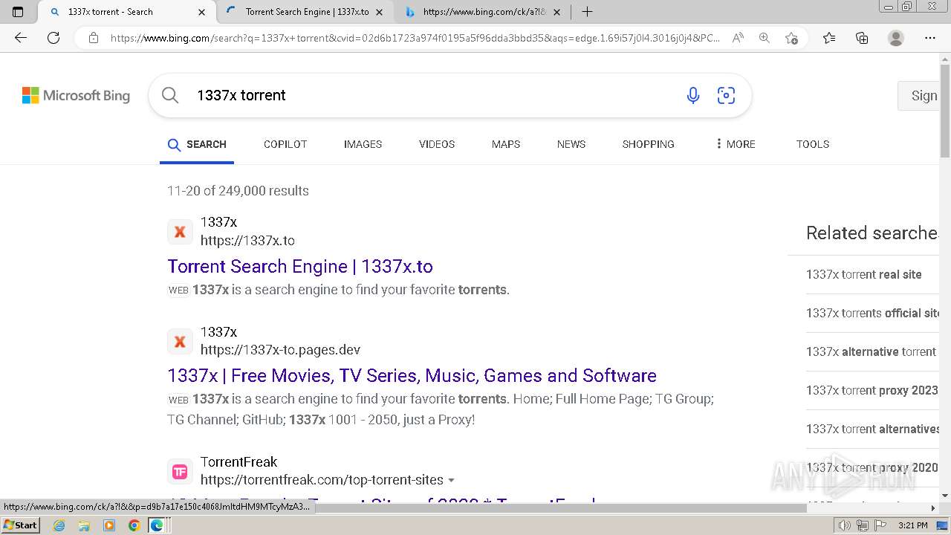Open related search 1337x torrents official site
This screenshot has height=535, width=951.
click(x=873, y=313)
